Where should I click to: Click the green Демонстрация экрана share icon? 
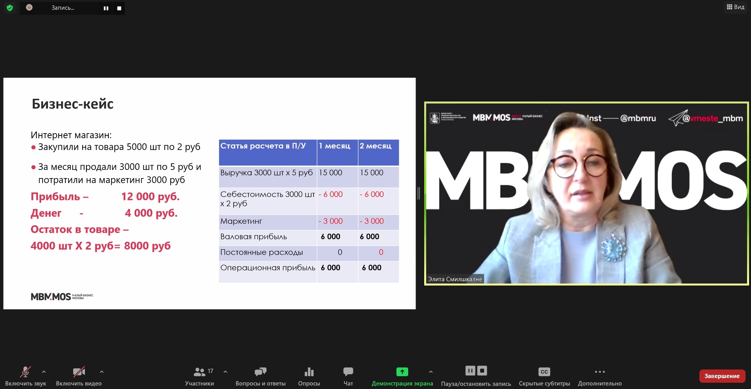tap(402, 372)
